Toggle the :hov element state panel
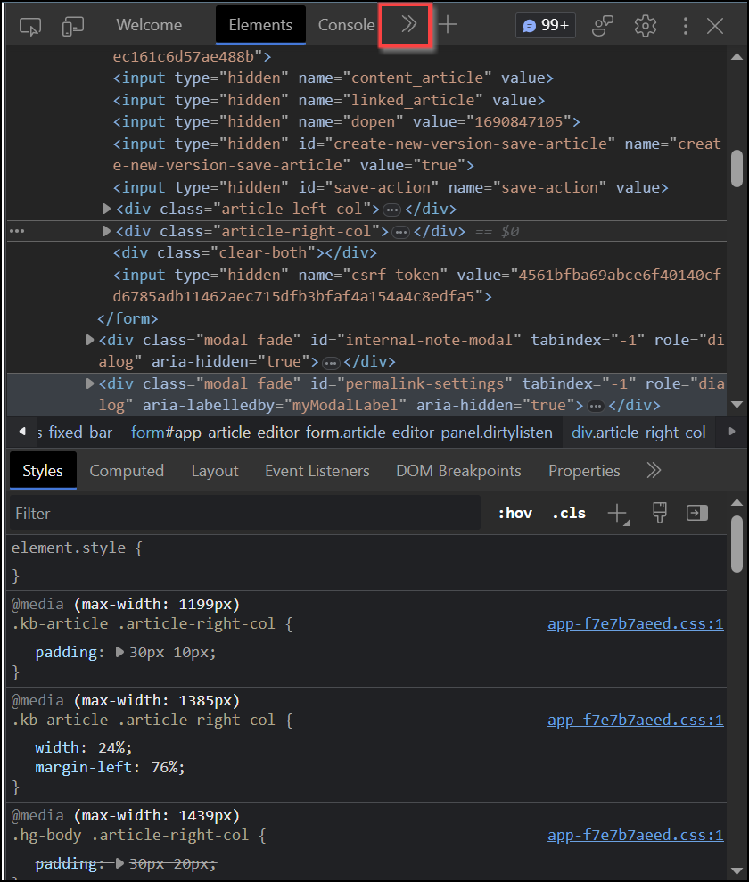Image resolution: width=749 pixels, height=882 pixels. (514, 513)
